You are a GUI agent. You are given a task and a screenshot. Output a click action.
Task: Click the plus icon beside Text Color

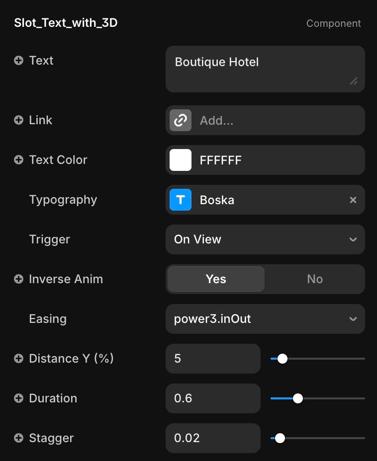coord(19,160)
